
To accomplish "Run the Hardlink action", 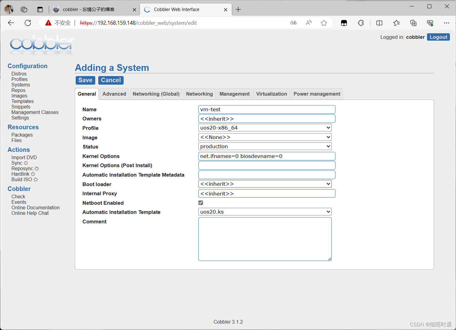I will click(23, 174).
